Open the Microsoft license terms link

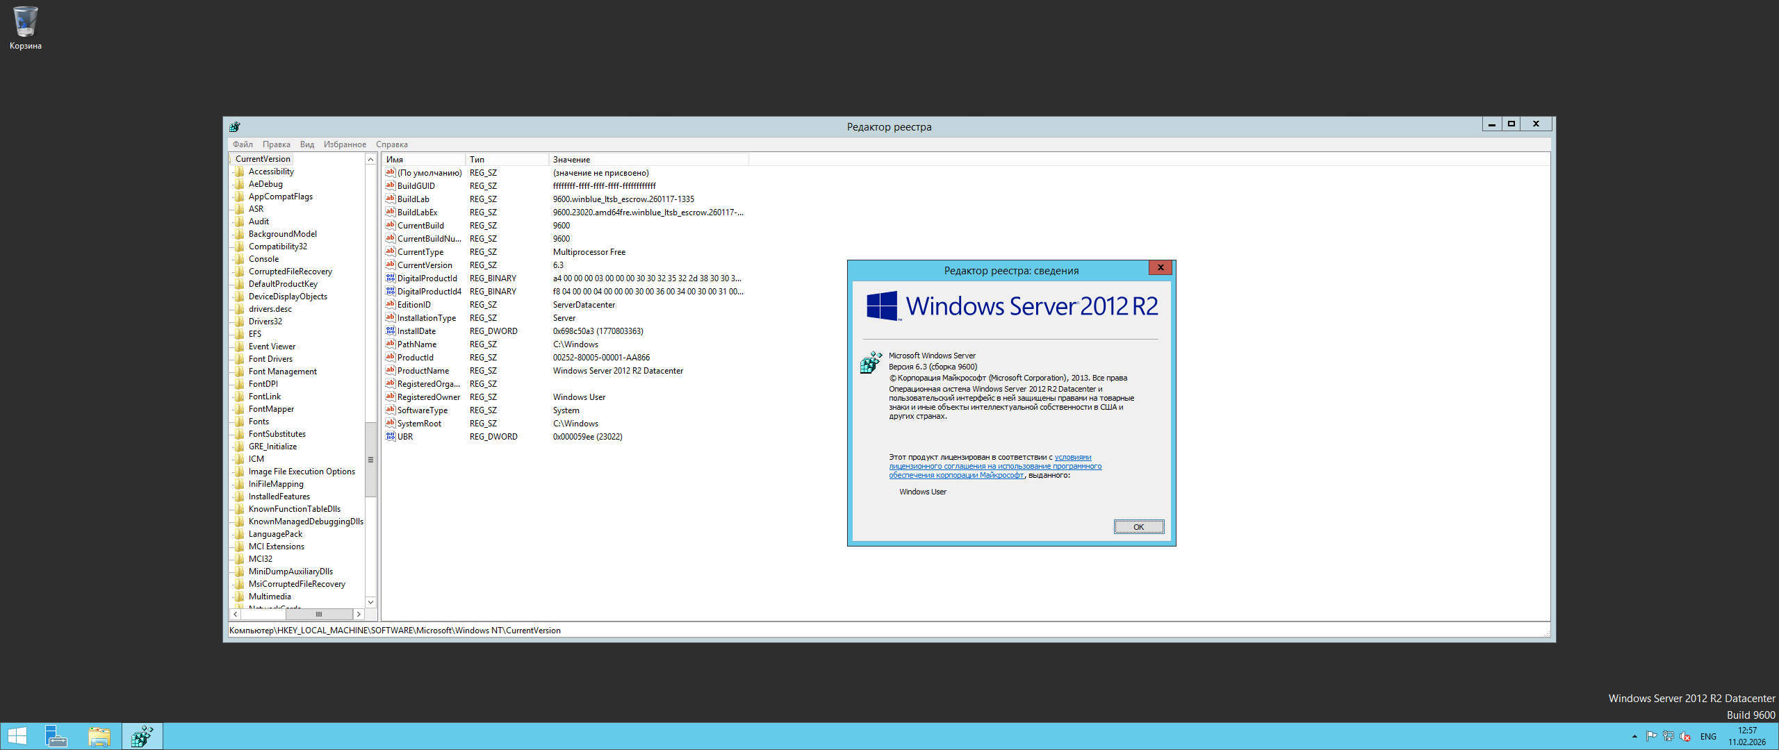pos(994,467)
